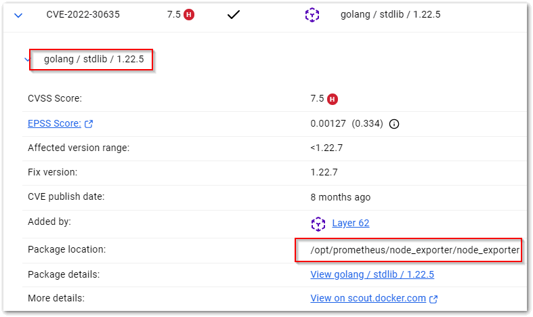Click the CVE publish date: label
533x317 pixels.
click(x=66, y=196)
